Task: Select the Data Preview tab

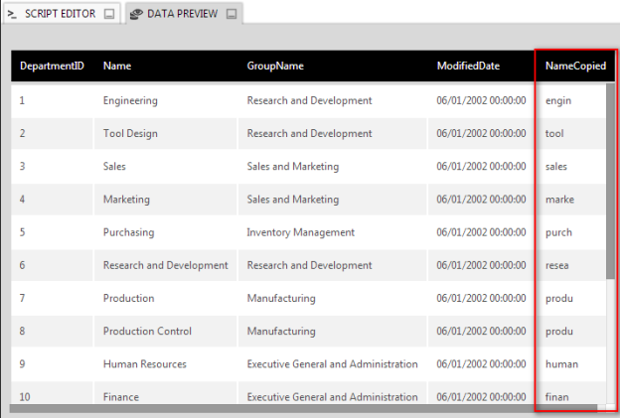Action: tap(182, 14)
